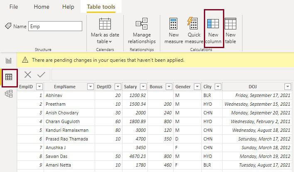Switch to the Home tab
Screen dimensions: 294x172
click(x=42, y=7)
